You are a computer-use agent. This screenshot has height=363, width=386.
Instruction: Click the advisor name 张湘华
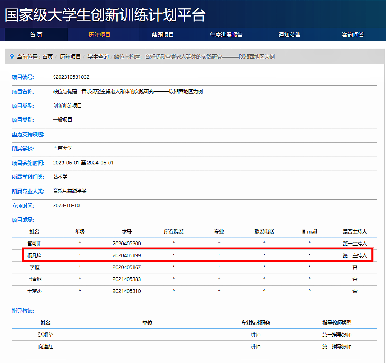pos(46,334)
